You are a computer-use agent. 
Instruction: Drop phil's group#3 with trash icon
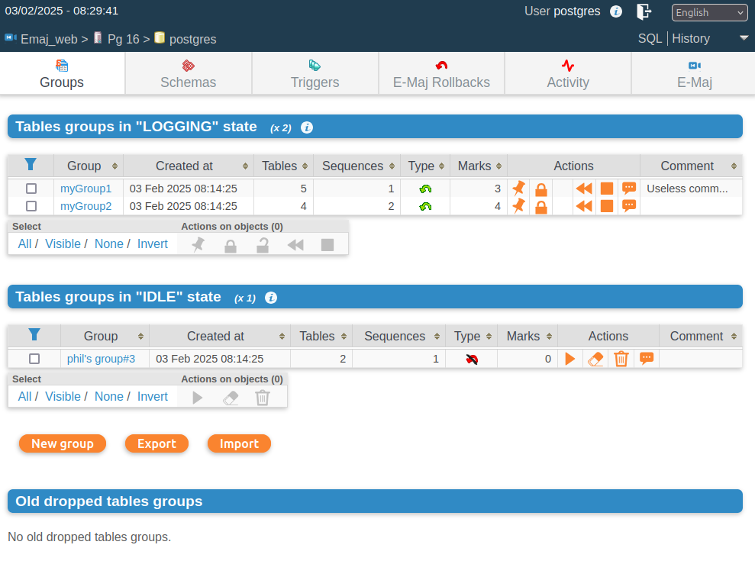(x=621, y=359)
